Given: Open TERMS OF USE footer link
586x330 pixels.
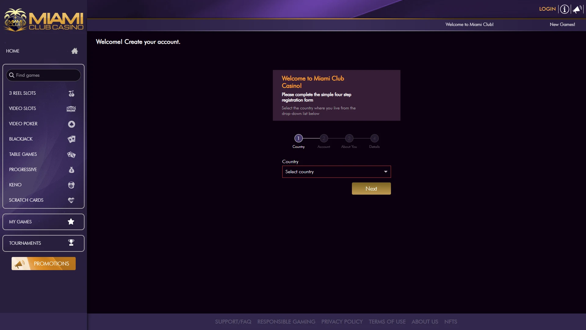Looking at the screenshot, I should 387,322.
